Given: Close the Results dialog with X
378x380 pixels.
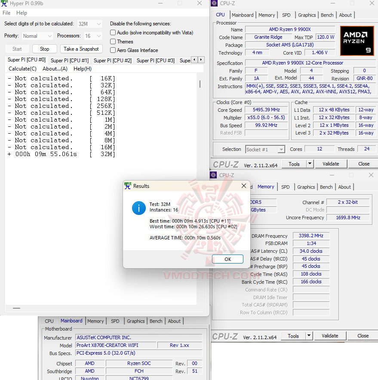Looking at the screenshot, I should click(x=244, y=186).
